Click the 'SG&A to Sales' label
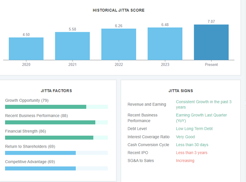Image resolution: width=246 pixels, height=182 pixels. tap(140, 161)
